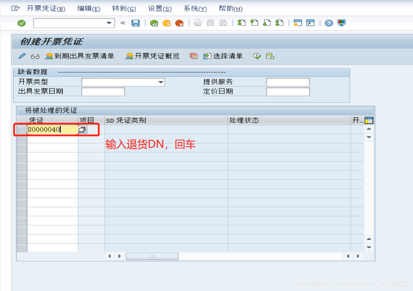Open the 转到(G) menu
The width and height of the screenshot is (413, 291).
click(124, 9)
